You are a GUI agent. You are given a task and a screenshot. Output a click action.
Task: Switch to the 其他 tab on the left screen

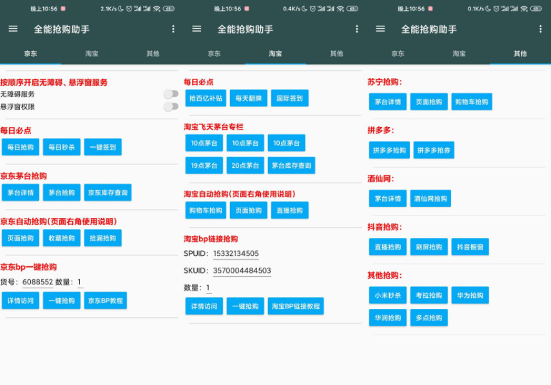click(x=153, y=54)
